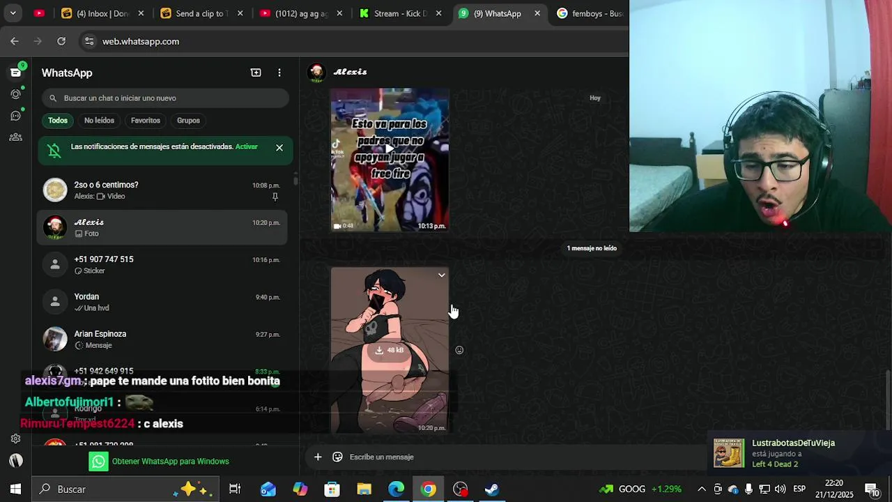Open the '2so o 6 centimos?' chat

(162, 190)
